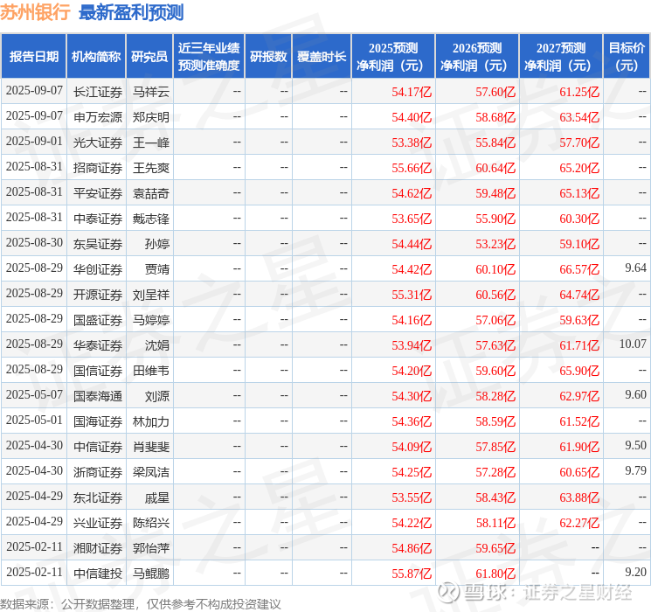Select the 东吴证券 institution cell

[98, 244]
